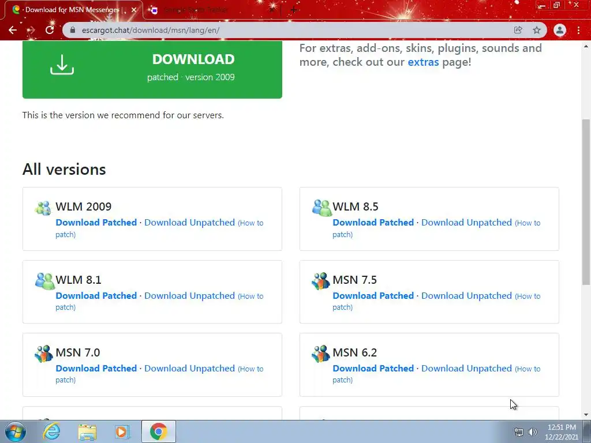This screenshot has width=591, height=443.
Task: Click the WLM 8.1 messenger icon
Action: pos(45,281)
